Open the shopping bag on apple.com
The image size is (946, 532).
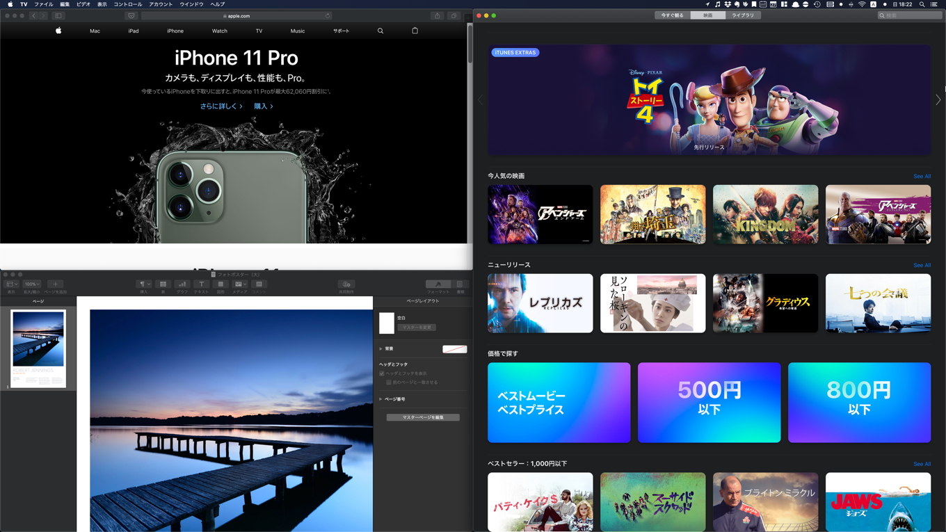(415, 31)
